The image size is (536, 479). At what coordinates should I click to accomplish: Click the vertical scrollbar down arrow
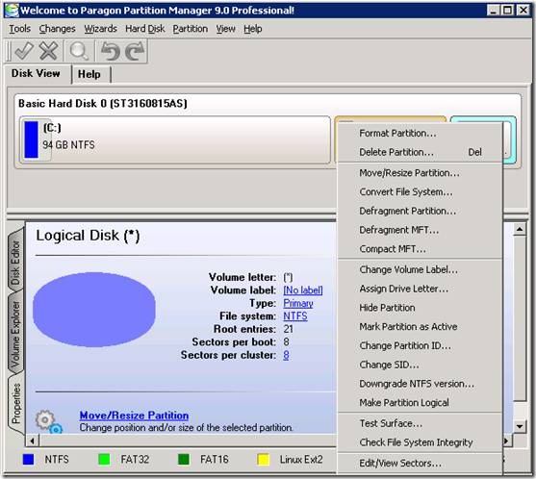(520, 426)
